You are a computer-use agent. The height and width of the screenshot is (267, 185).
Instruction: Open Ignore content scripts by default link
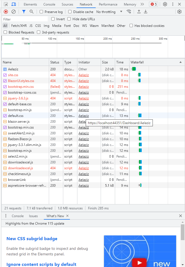[x=41, y=264]
